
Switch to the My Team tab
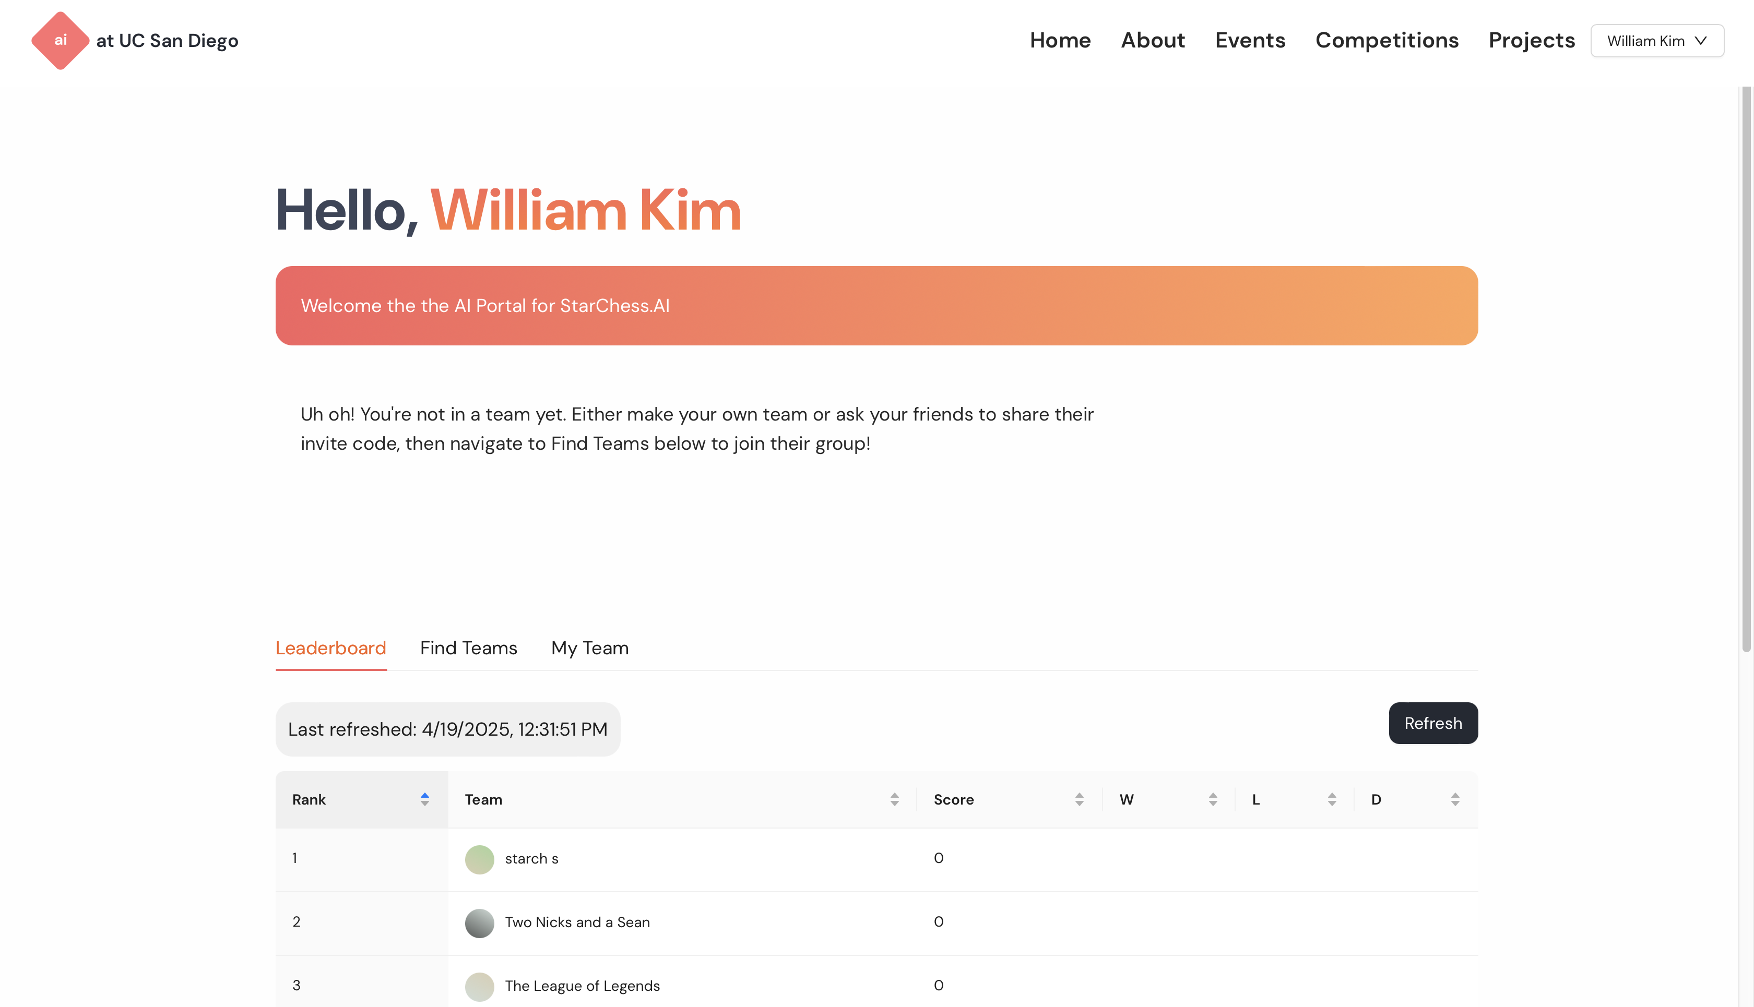coord(589,648)
